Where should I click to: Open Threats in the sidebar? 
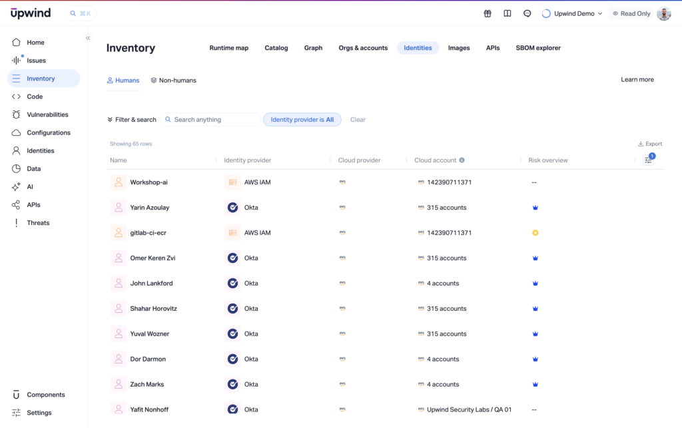click(x=38, y=223)
